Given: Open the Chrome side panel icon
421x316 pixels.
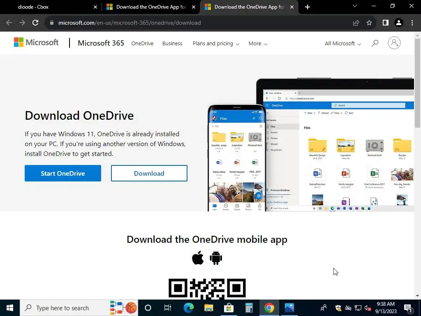Looking at the screenshot, I should [386, 23].
